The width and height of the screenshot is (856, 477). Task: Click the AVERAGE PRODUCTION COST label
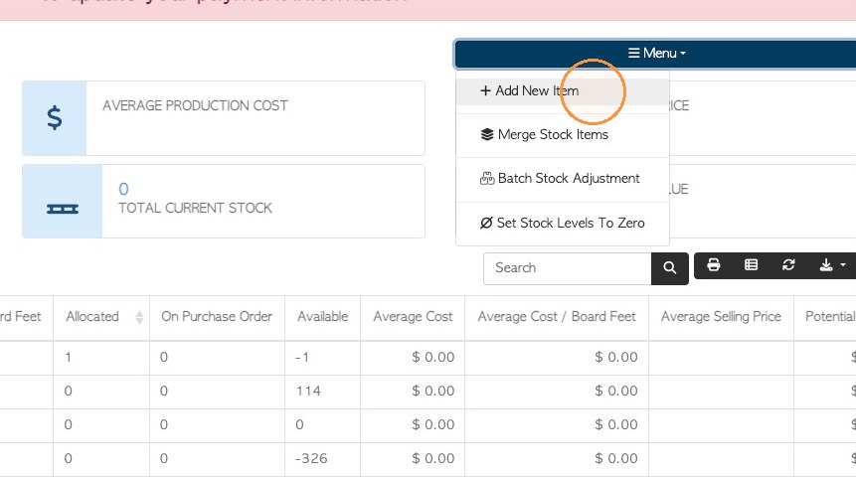(195, 106)
